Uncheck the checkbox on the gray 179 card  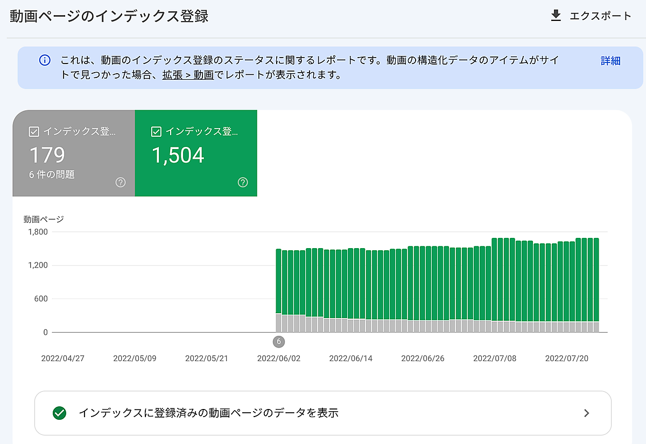pyautogui.click(x=33, y=131)
